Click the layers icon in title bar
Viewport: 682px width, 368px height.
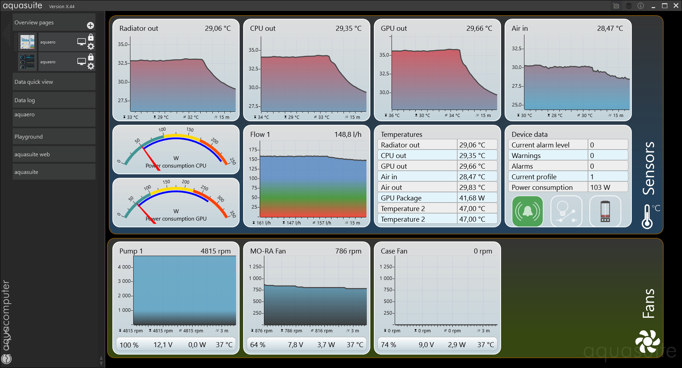(629, 6)
